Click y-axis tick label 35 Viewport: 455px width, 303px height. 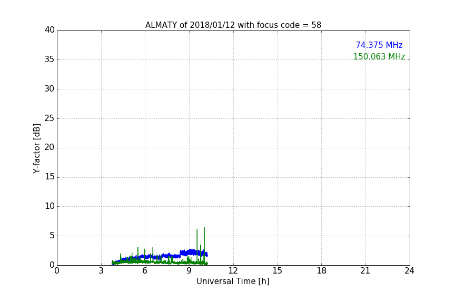50,59
